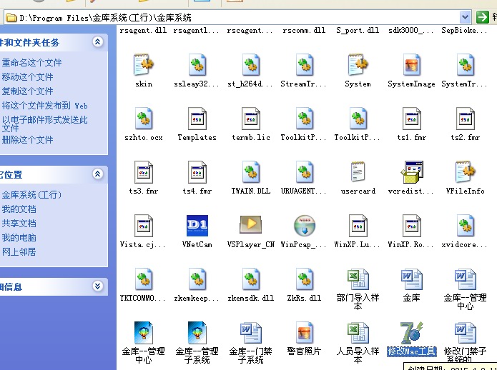Select the usercard file icon

(x=358, y=172)
